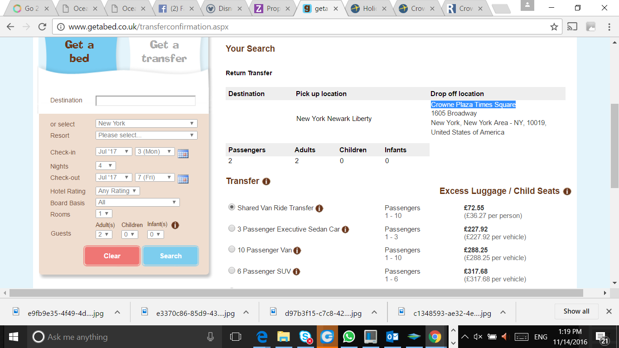This screenshot has width=619, height=348.
Task: Click the Chrome icon in the taskbar
Action: [x=435, y=337]
